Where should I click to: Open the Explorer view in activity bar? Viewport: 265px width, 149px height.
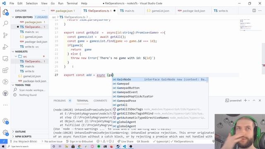5,12
